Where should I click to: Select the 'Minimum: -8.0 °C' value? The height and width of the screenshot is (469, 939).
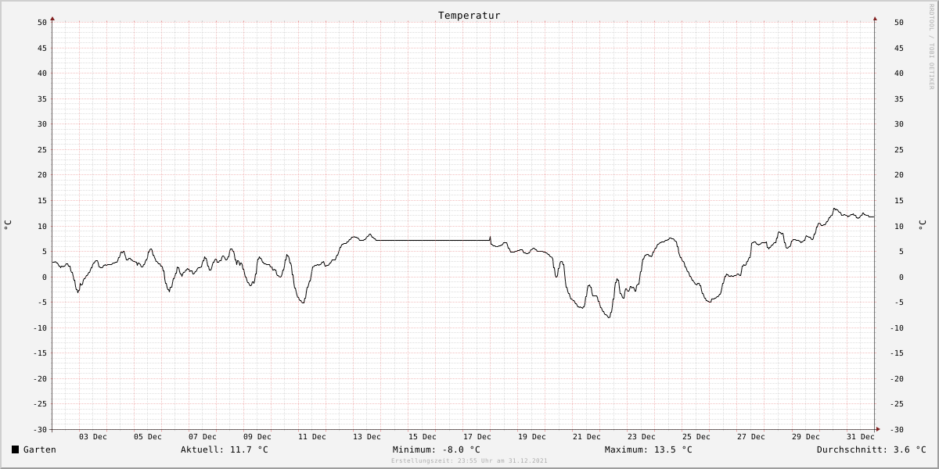(x=437, y=449)
